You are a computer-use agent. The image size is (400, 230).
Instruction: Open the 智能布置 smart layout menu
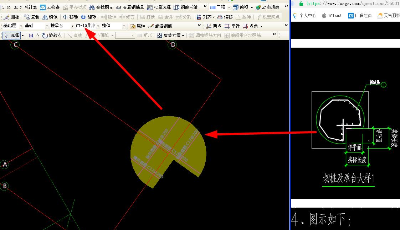click(170, 35)
